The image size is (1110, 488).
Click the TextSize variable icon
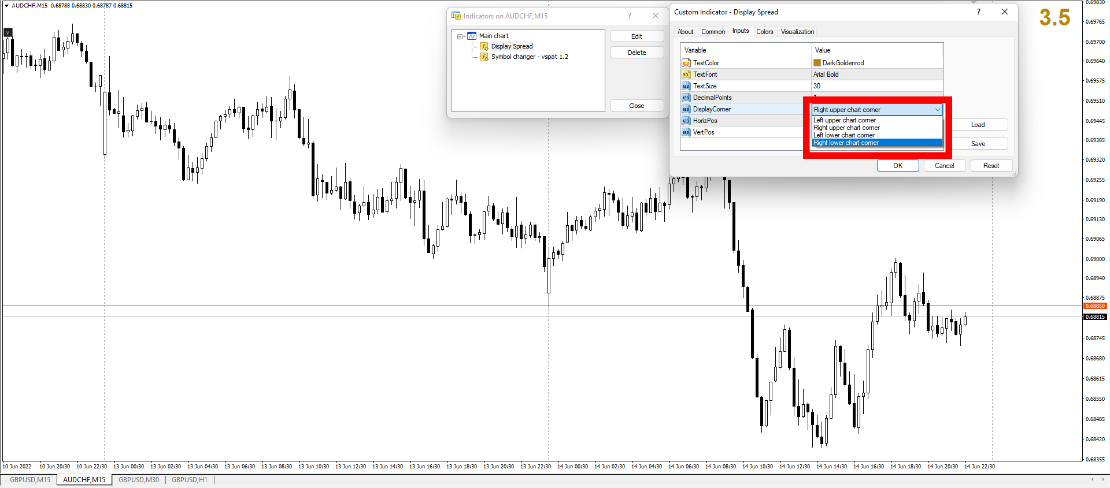click(x=686, y=86)
